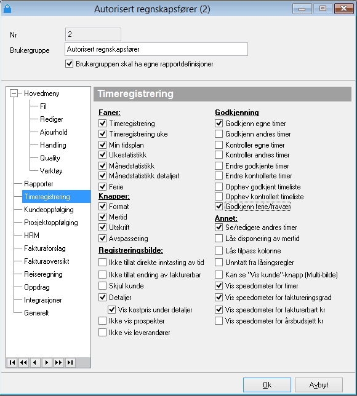
Task: Select Fil in the menu tree
Action: (43, 106)
